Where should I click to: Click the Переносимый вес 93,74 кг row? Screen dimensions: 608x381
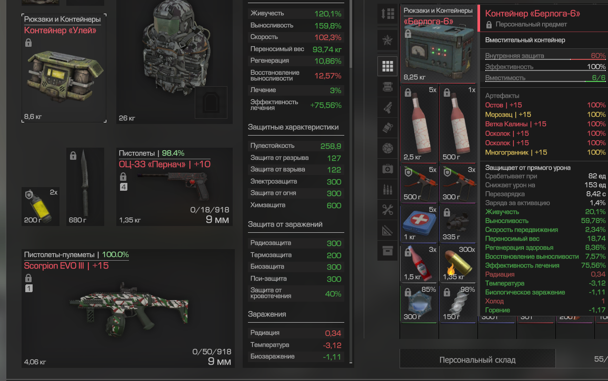pos(296,49)
